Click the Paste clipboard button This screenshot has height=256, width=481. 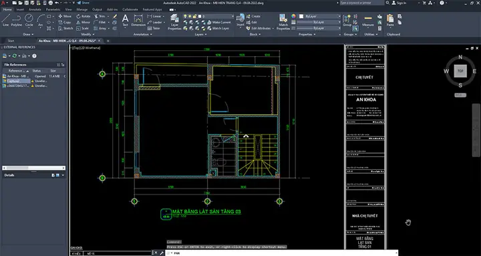pos(390,20)
